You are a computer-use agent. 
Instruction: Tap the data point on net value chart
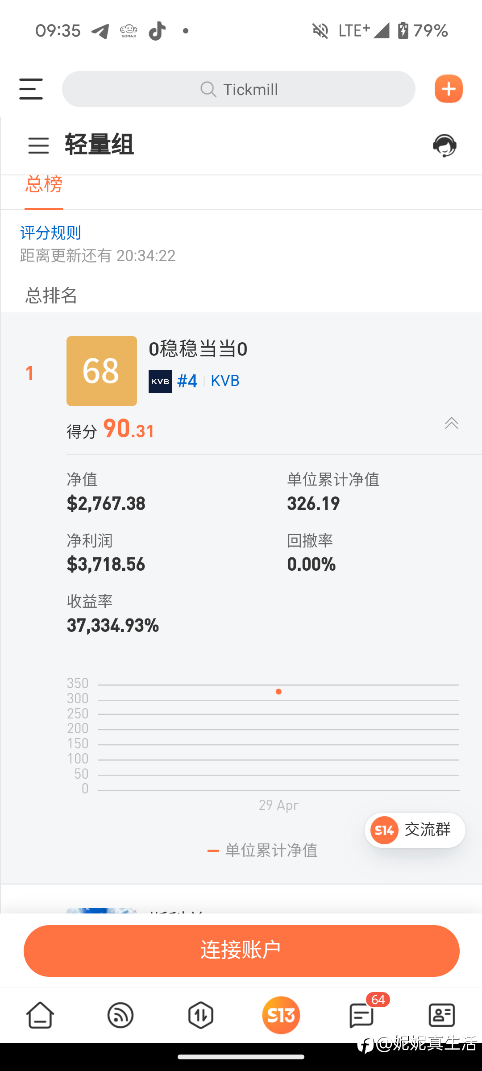tap(278, 692)
